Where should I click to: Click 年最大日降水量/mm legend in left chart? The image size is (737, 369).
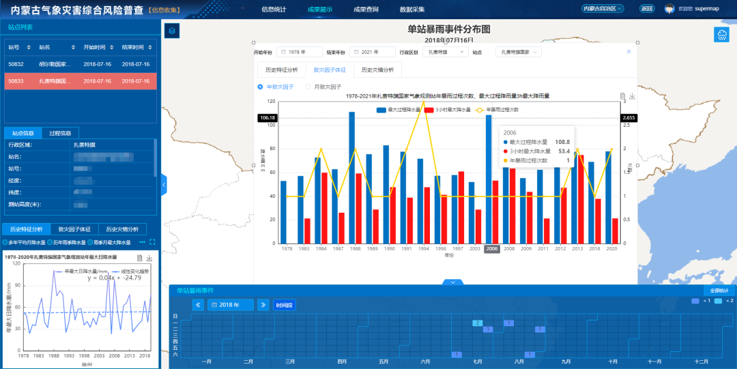click(x=81, y=271)
